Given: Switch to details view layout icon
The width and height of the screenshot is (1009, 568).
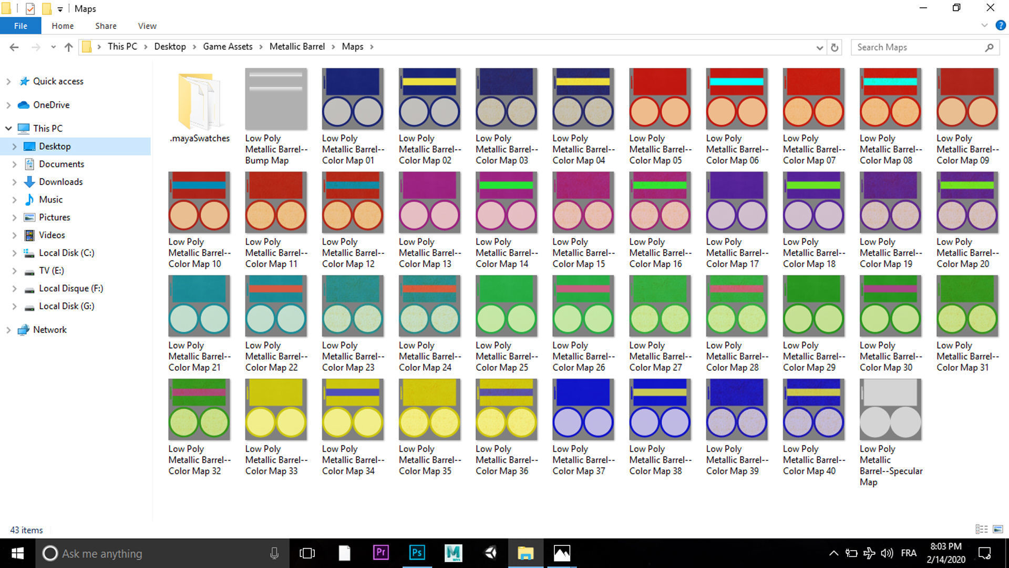Looking at the screenshot, I should [981, 529].
